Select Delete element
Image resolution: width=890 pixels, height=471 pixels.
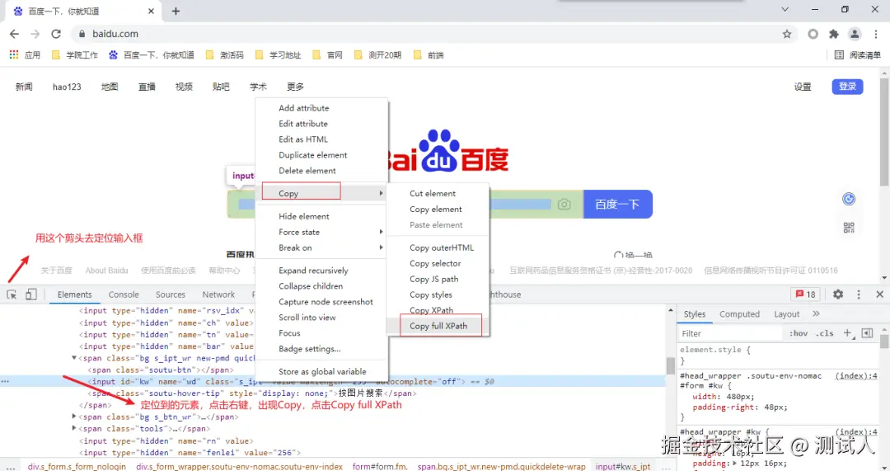pyautogui.click(x=322, y=171)
